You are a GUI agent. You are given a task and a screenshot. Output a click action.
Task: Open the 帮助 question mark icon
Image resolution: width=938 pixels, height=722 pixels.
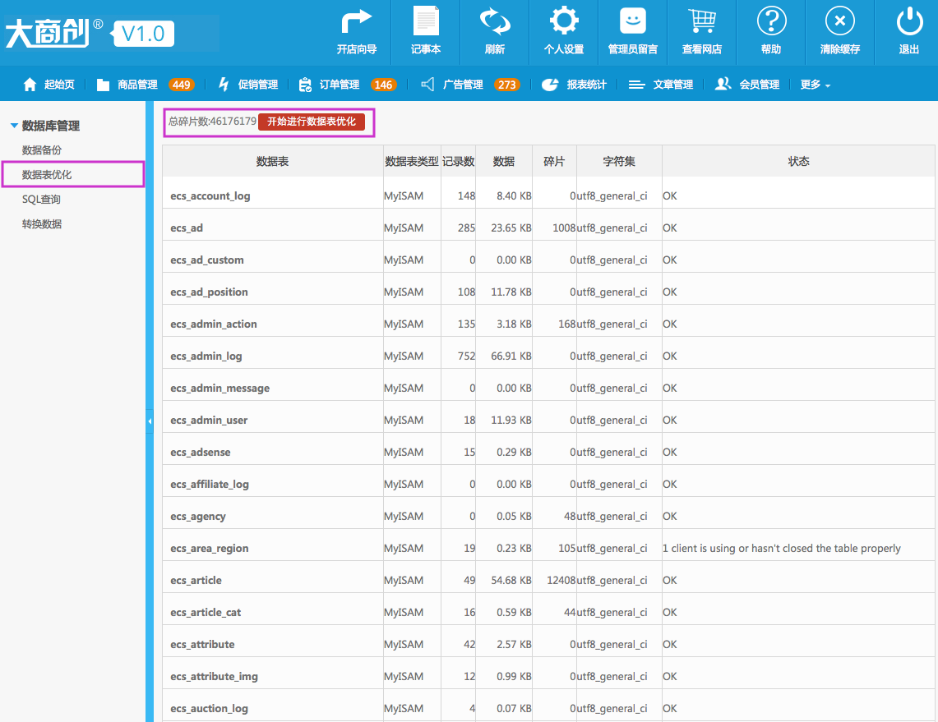pos(771,21)
